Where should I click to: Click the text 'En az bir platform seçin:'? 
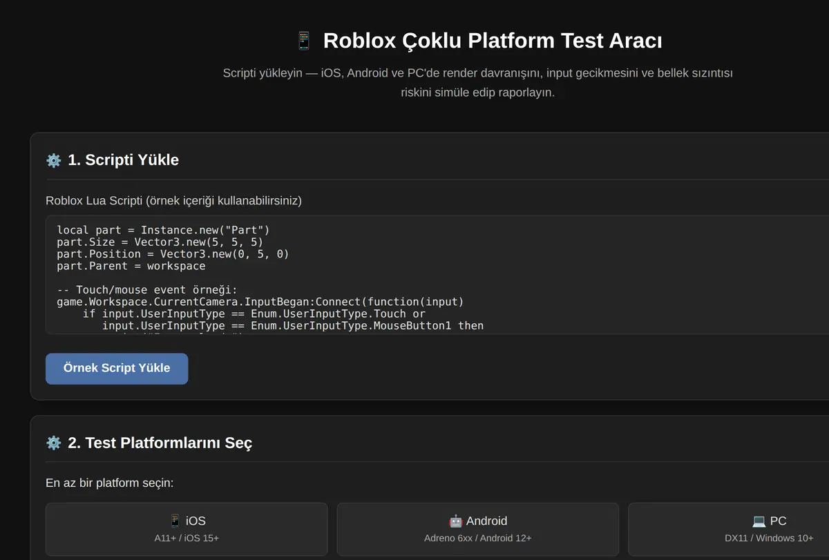pyautogui.click(x=109, y=483)
